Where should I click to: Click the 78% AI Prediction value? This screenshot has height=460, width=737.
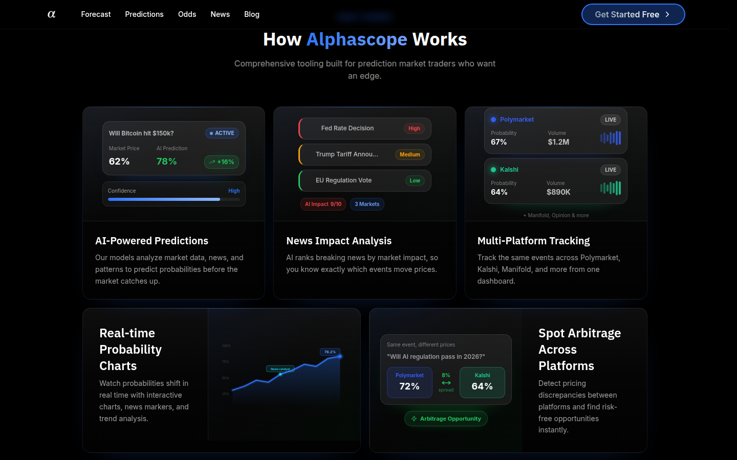pos(167,162)
